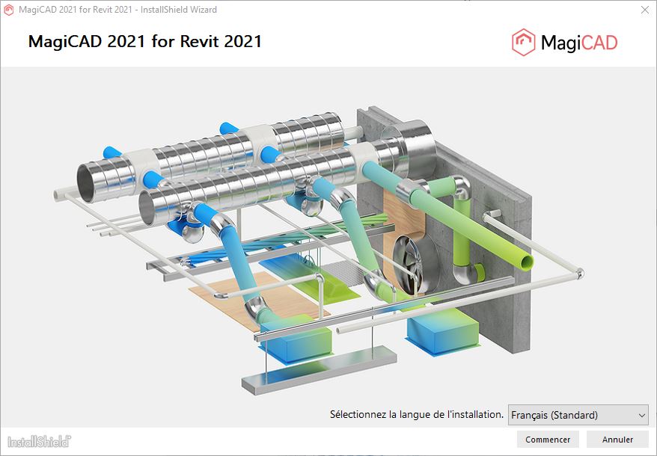657x456 pixels.
Task: Select the MagiCAD logo in the header
Action: [565, 42]
